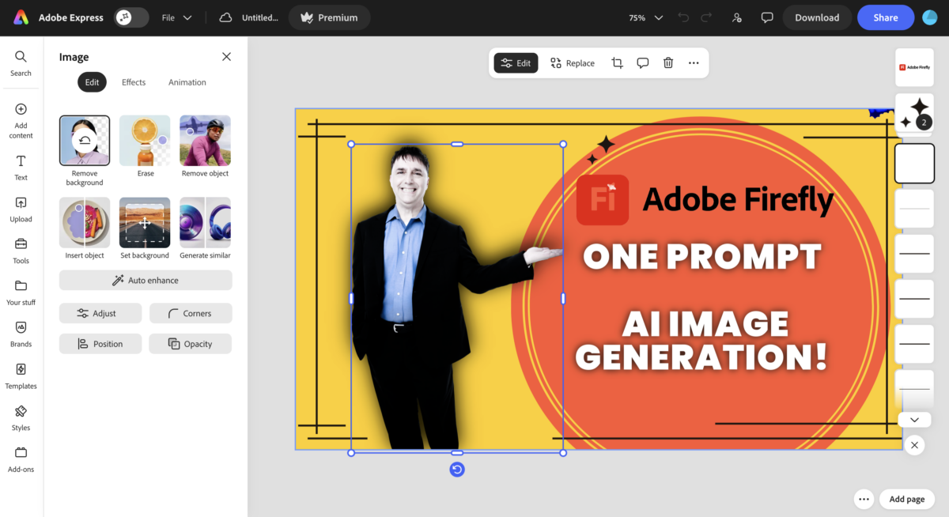Open Add content in left sidebar
The height and width of the screenshot is (517, 949).
click(21, 120)
